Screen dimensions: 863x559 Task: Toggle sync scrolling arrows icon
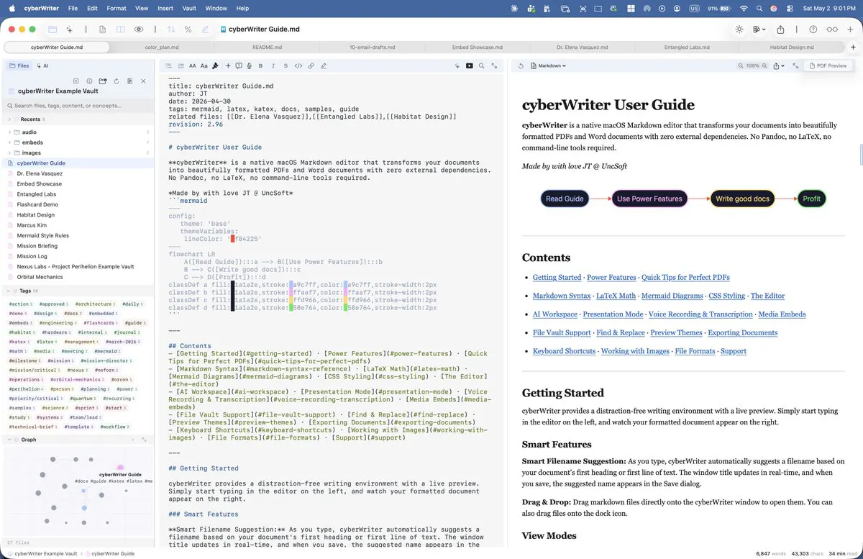tap(171, 29)
